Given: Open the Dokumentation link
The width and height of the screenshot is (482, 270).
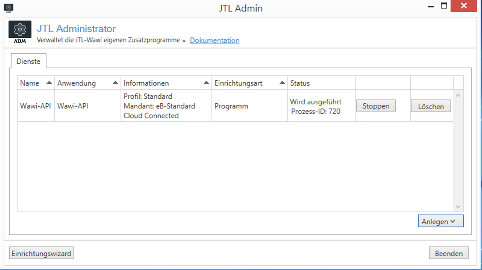Looking at the screenshot, I should (214, 40).
